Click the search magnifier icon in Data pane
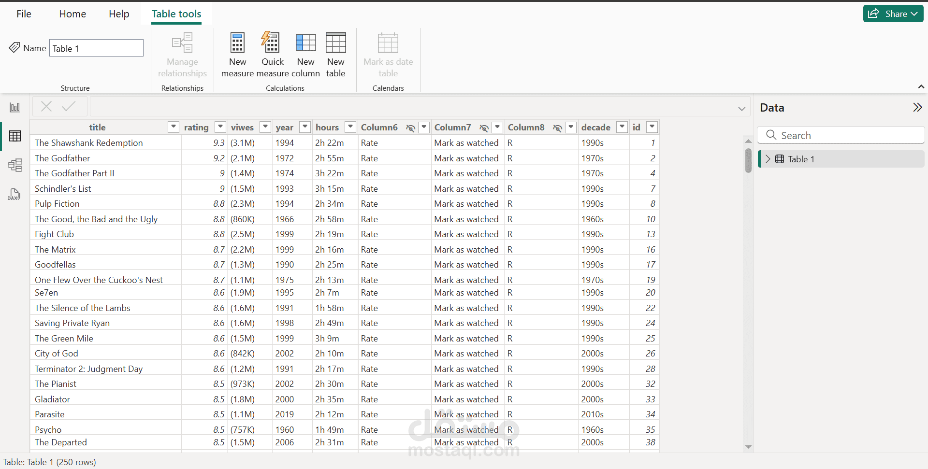 tap(771, 135)
